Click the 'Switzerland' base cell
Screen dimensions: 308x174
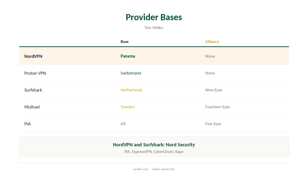point(131,73)
